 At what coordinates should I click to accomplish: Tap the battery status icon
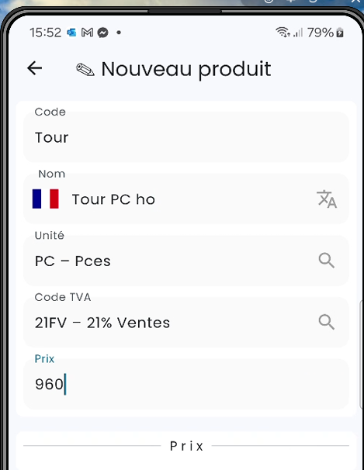tap(340, 32)
